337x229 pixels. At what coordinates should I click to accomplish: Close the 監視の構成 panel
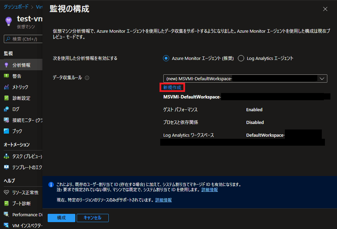coord(325,9)
